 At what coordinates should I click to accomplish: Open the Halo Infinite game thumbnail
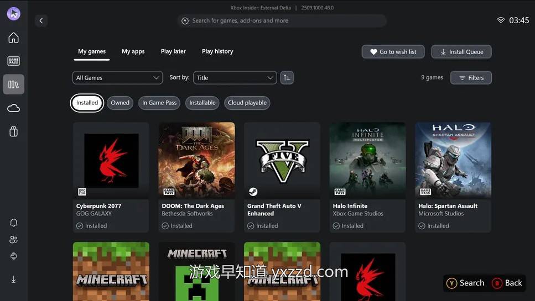pyautogui.click(x=367, y=160)
